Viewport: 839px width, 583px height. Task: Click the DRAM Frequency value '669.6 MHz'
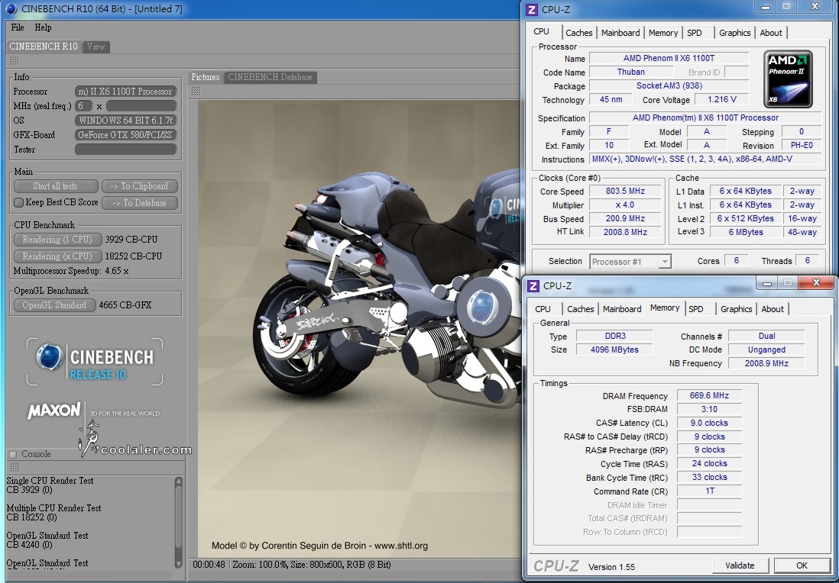[709, 395]
